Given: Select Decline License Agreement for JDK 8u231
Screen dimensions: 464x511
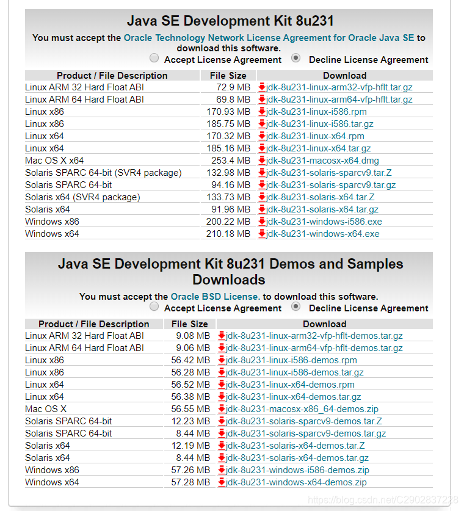Looking at the screenshot, I should click(296, 59).
